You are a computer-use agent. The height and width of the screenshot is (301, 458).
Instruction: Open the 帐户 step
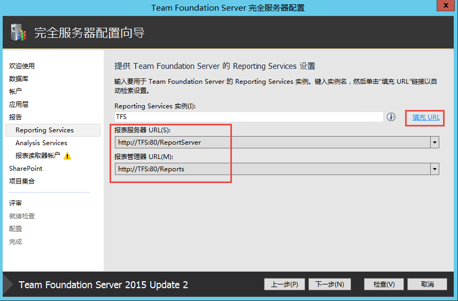point(15,91)
